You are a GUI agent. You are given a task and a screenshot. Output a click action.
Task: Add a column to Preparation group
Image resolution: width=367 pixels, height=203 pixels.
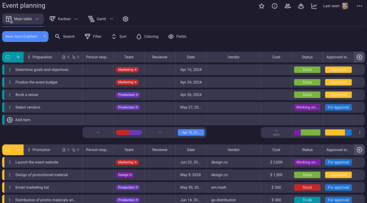click(359, 57)
